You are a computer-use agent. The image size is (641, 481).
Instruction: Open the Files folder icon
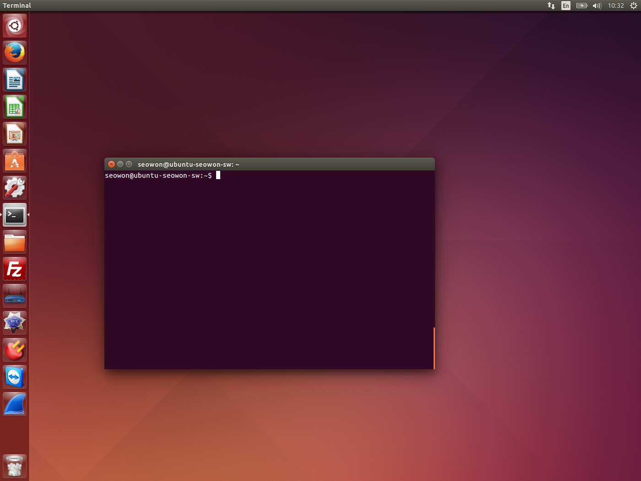pyautogui.click(x=15, y=242)
